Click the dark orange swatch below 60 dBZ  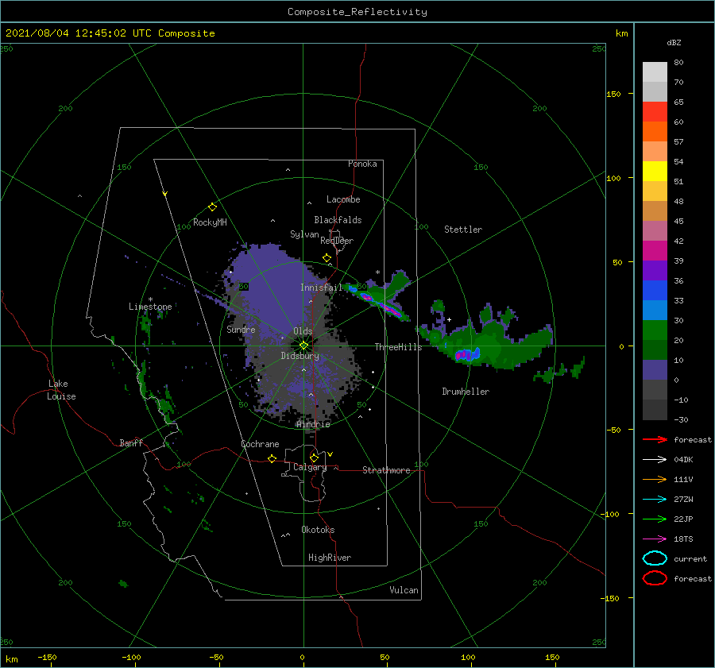point(655,132)
